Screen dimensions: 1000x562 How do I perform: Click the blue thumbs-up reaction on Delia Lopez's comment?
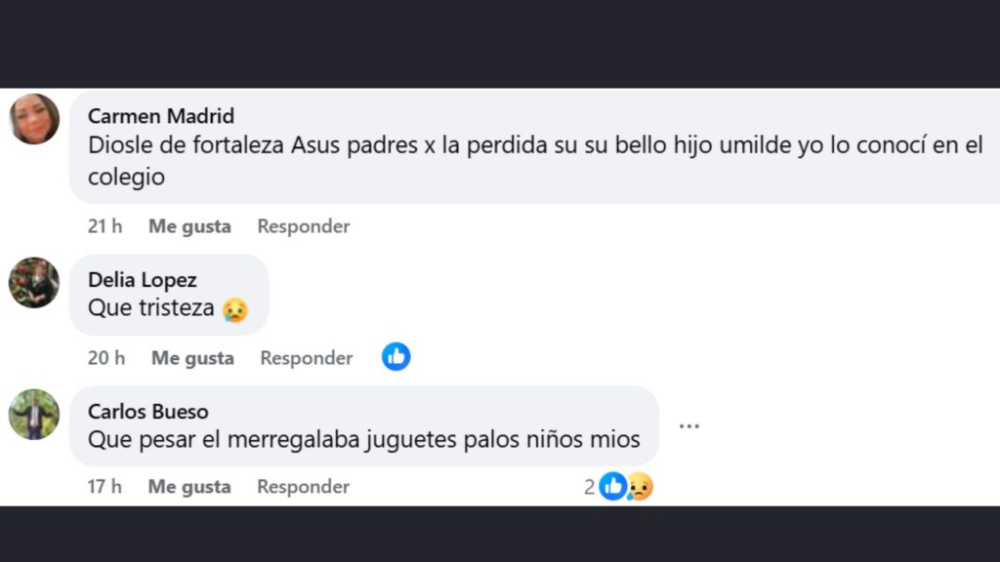[396, 357]
